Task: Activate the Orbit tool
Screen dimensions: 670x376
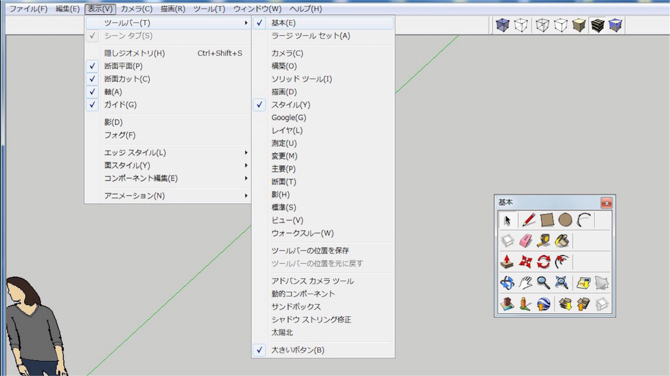Action: (508, 282)
